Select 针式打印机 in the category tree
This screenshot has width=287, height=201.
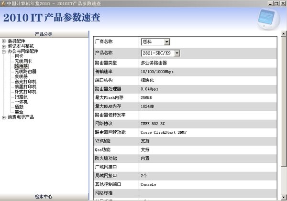25,92
